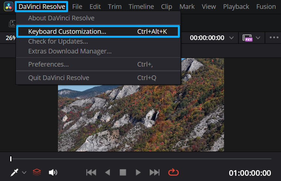
Task: Open the DaVinci Resolve menu
Action: tap(42, 7)
